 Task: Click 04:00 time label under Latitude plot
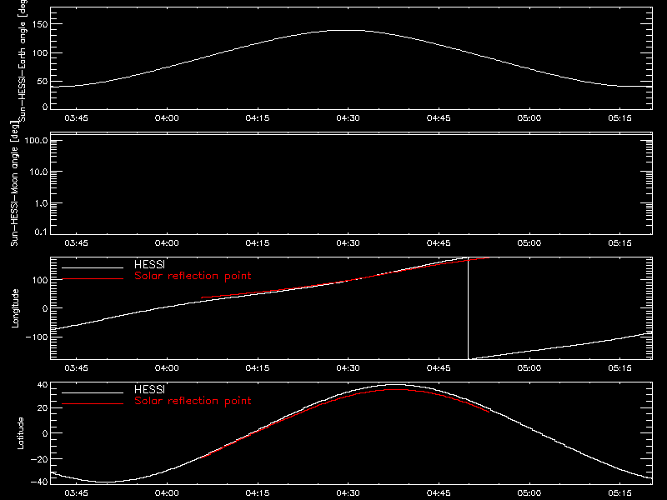click(167, 493)
